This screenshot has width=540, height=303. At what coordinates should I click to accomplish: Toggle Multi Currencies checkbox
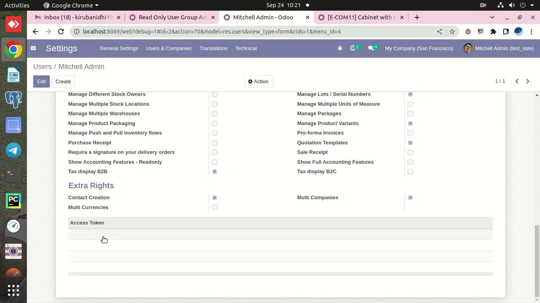(215, 207)
